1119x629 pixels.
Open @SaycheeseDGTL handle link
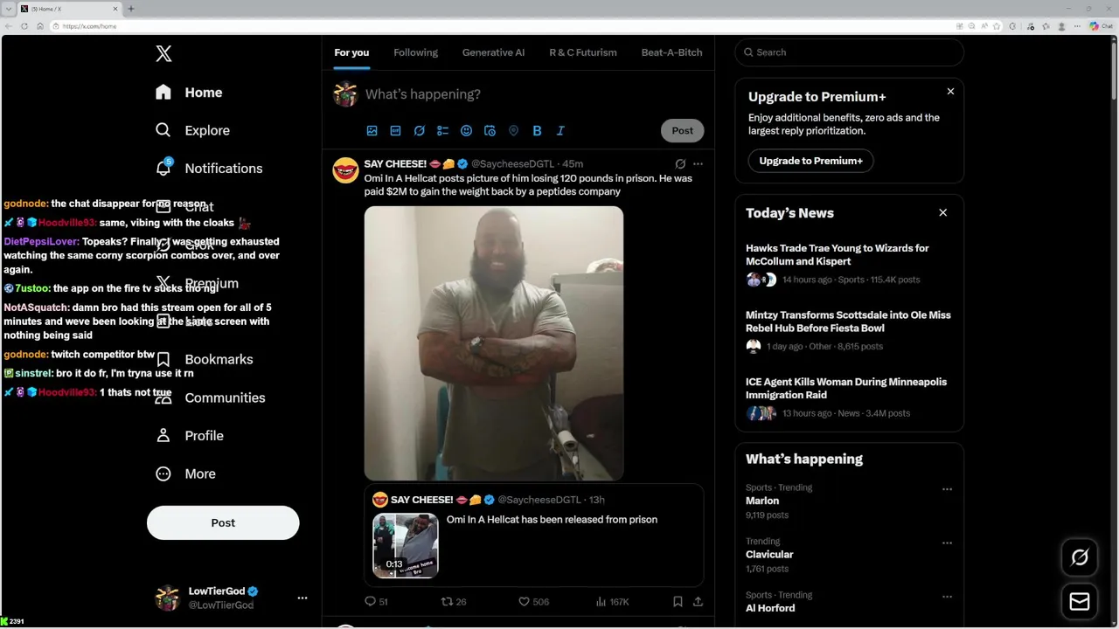(x=513, y=163)
